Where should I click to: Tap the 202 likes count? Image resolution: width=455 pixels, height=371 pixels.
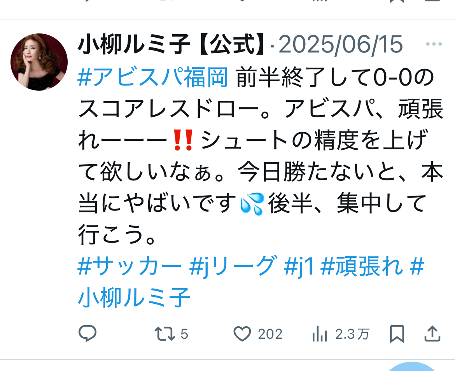(270, 334)
